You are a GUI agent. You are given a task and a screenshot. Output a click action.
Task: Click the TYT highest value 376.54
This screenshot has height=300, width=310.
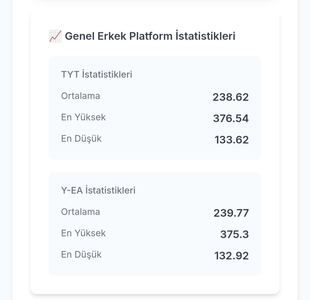[231, 118]
